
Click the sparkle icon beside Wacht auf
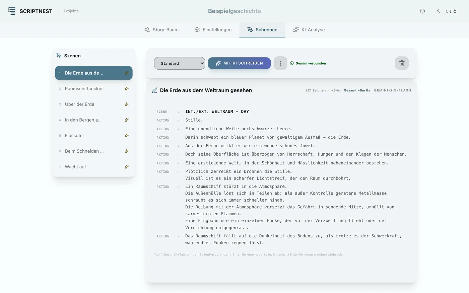[x=127, y=167]
